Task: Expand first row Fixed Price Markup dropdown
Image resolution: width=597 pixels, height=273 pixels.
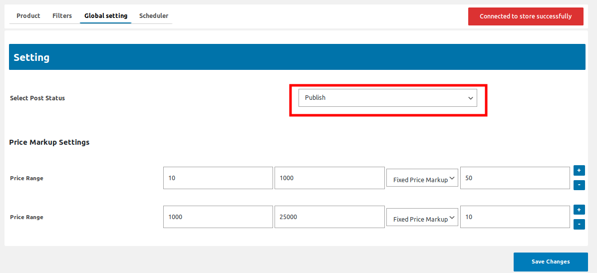Action: [422, 178]
